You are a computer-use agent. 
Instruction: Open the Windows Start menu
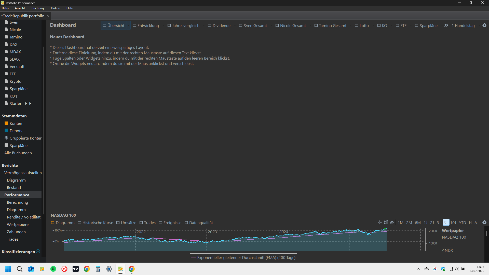pyautogui.click(x=8, y=269)
